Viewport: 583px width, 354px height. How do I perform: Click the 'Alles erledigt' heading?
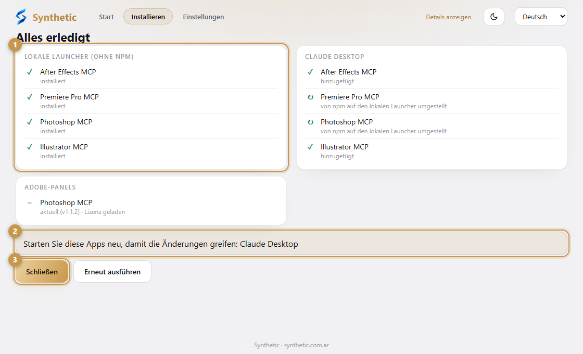(x=53, y=37)
